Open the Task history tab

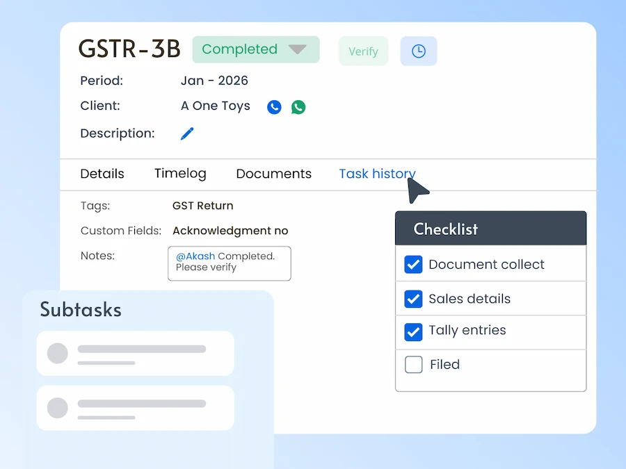tap(376, 174)
